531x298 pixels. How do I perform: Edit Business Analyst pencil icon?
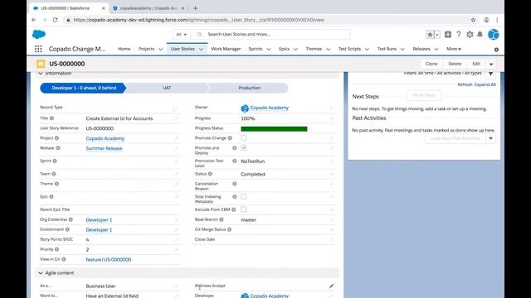[x=331, y=286]
